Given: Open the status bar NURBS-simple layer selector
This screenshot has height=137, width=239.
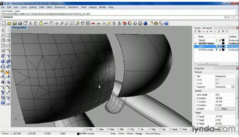Looking at the screenshot, I should click(88, 133).
